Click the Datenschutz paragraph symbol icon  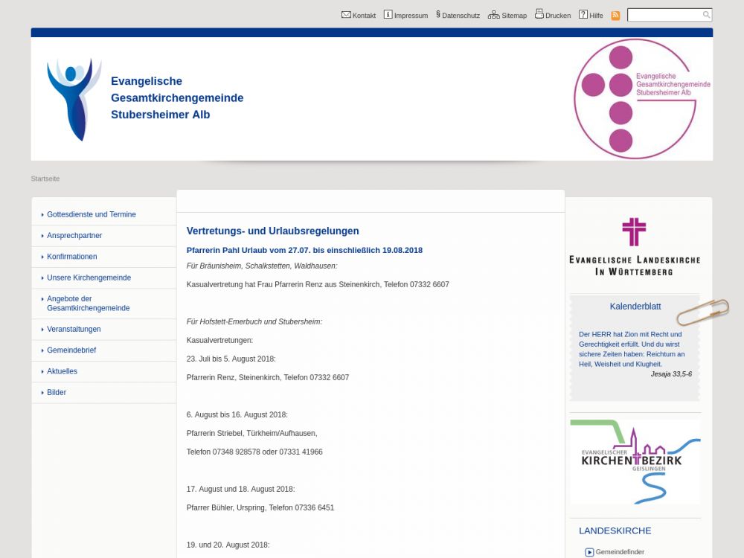tap(438, 14)
